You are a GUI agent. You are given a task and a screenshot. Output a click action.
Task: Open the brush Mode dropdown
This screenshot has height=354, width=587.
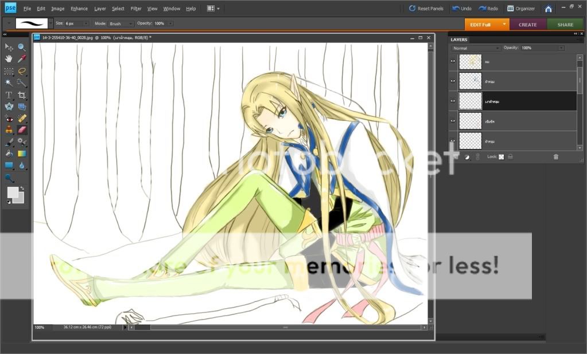click(x=120, y=23)
